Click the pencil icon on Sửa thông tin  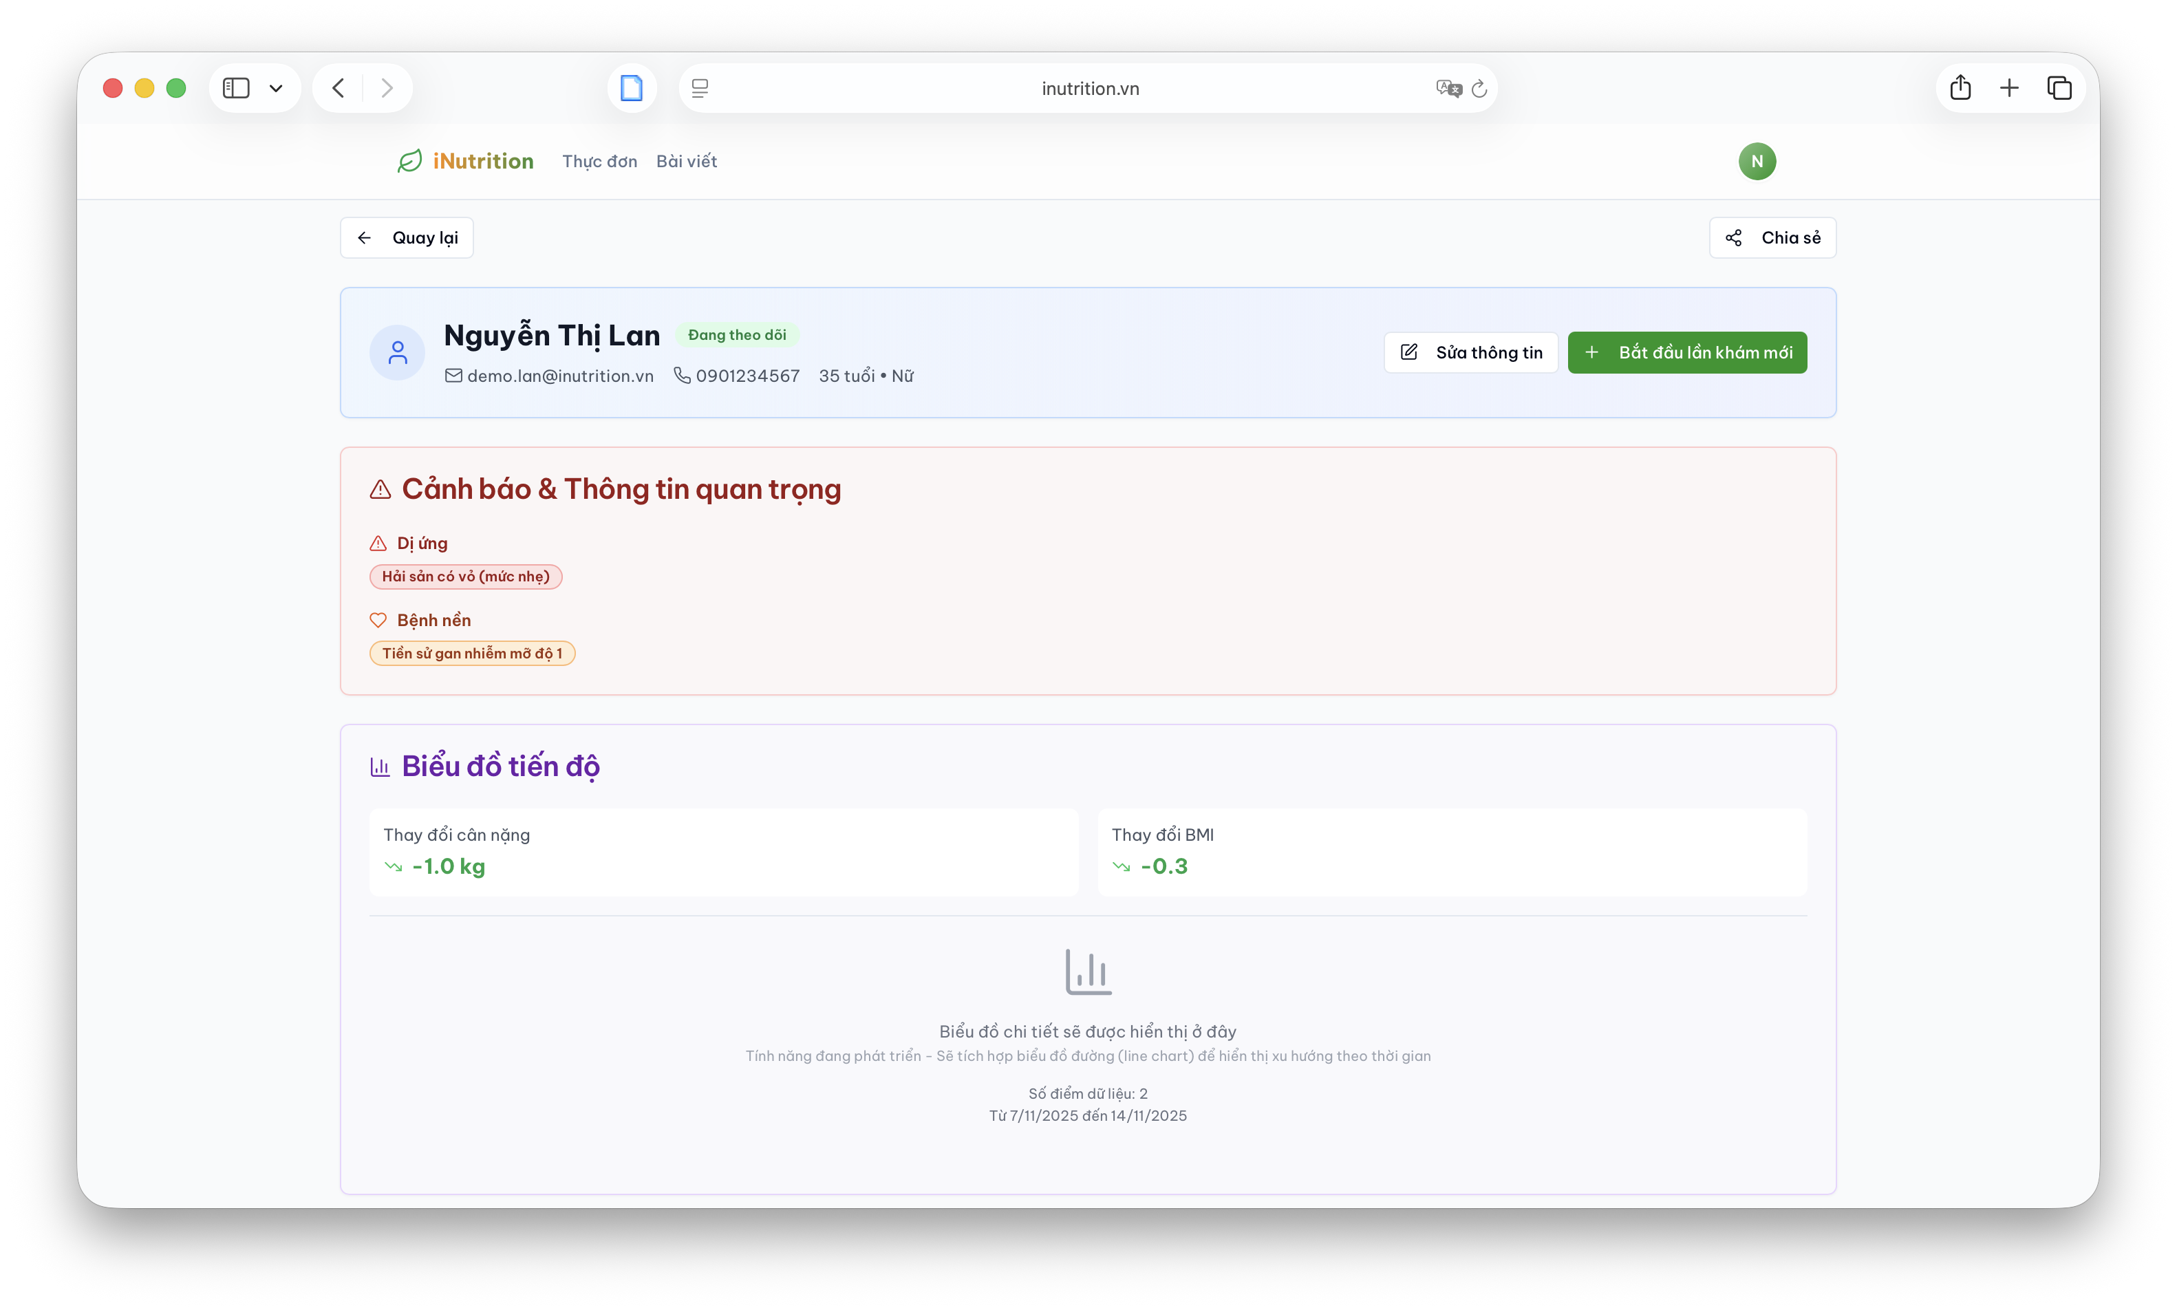pyautogui.click(x=1411, y=352)
